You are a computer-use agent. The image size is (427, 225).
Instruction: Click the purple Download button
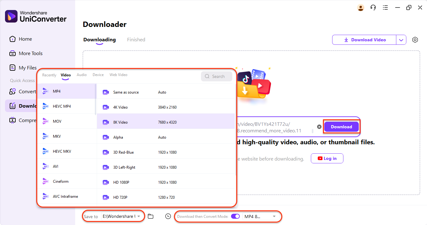[x=342, y=127]
